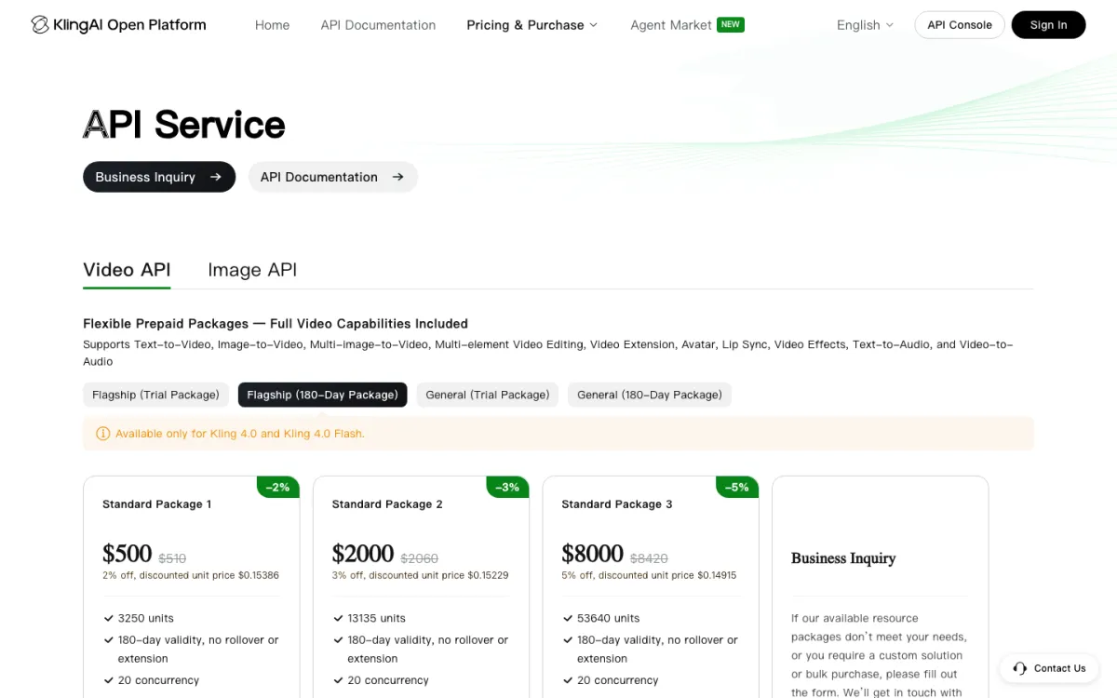
Task: Open the Contact Us chat button
Action: (x=1049, y=668)
